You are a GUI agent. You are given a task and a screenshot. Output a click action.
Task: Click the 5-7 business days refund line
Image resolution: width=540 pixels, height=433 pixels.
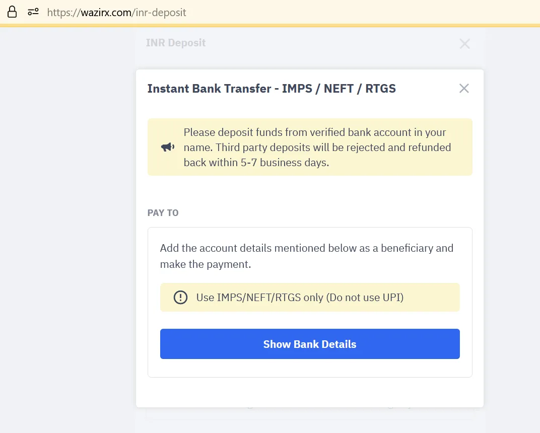pos(256,163)
